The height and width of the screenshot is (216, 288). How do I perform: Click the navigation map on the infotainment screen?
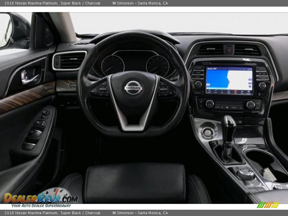coord(229,80)
